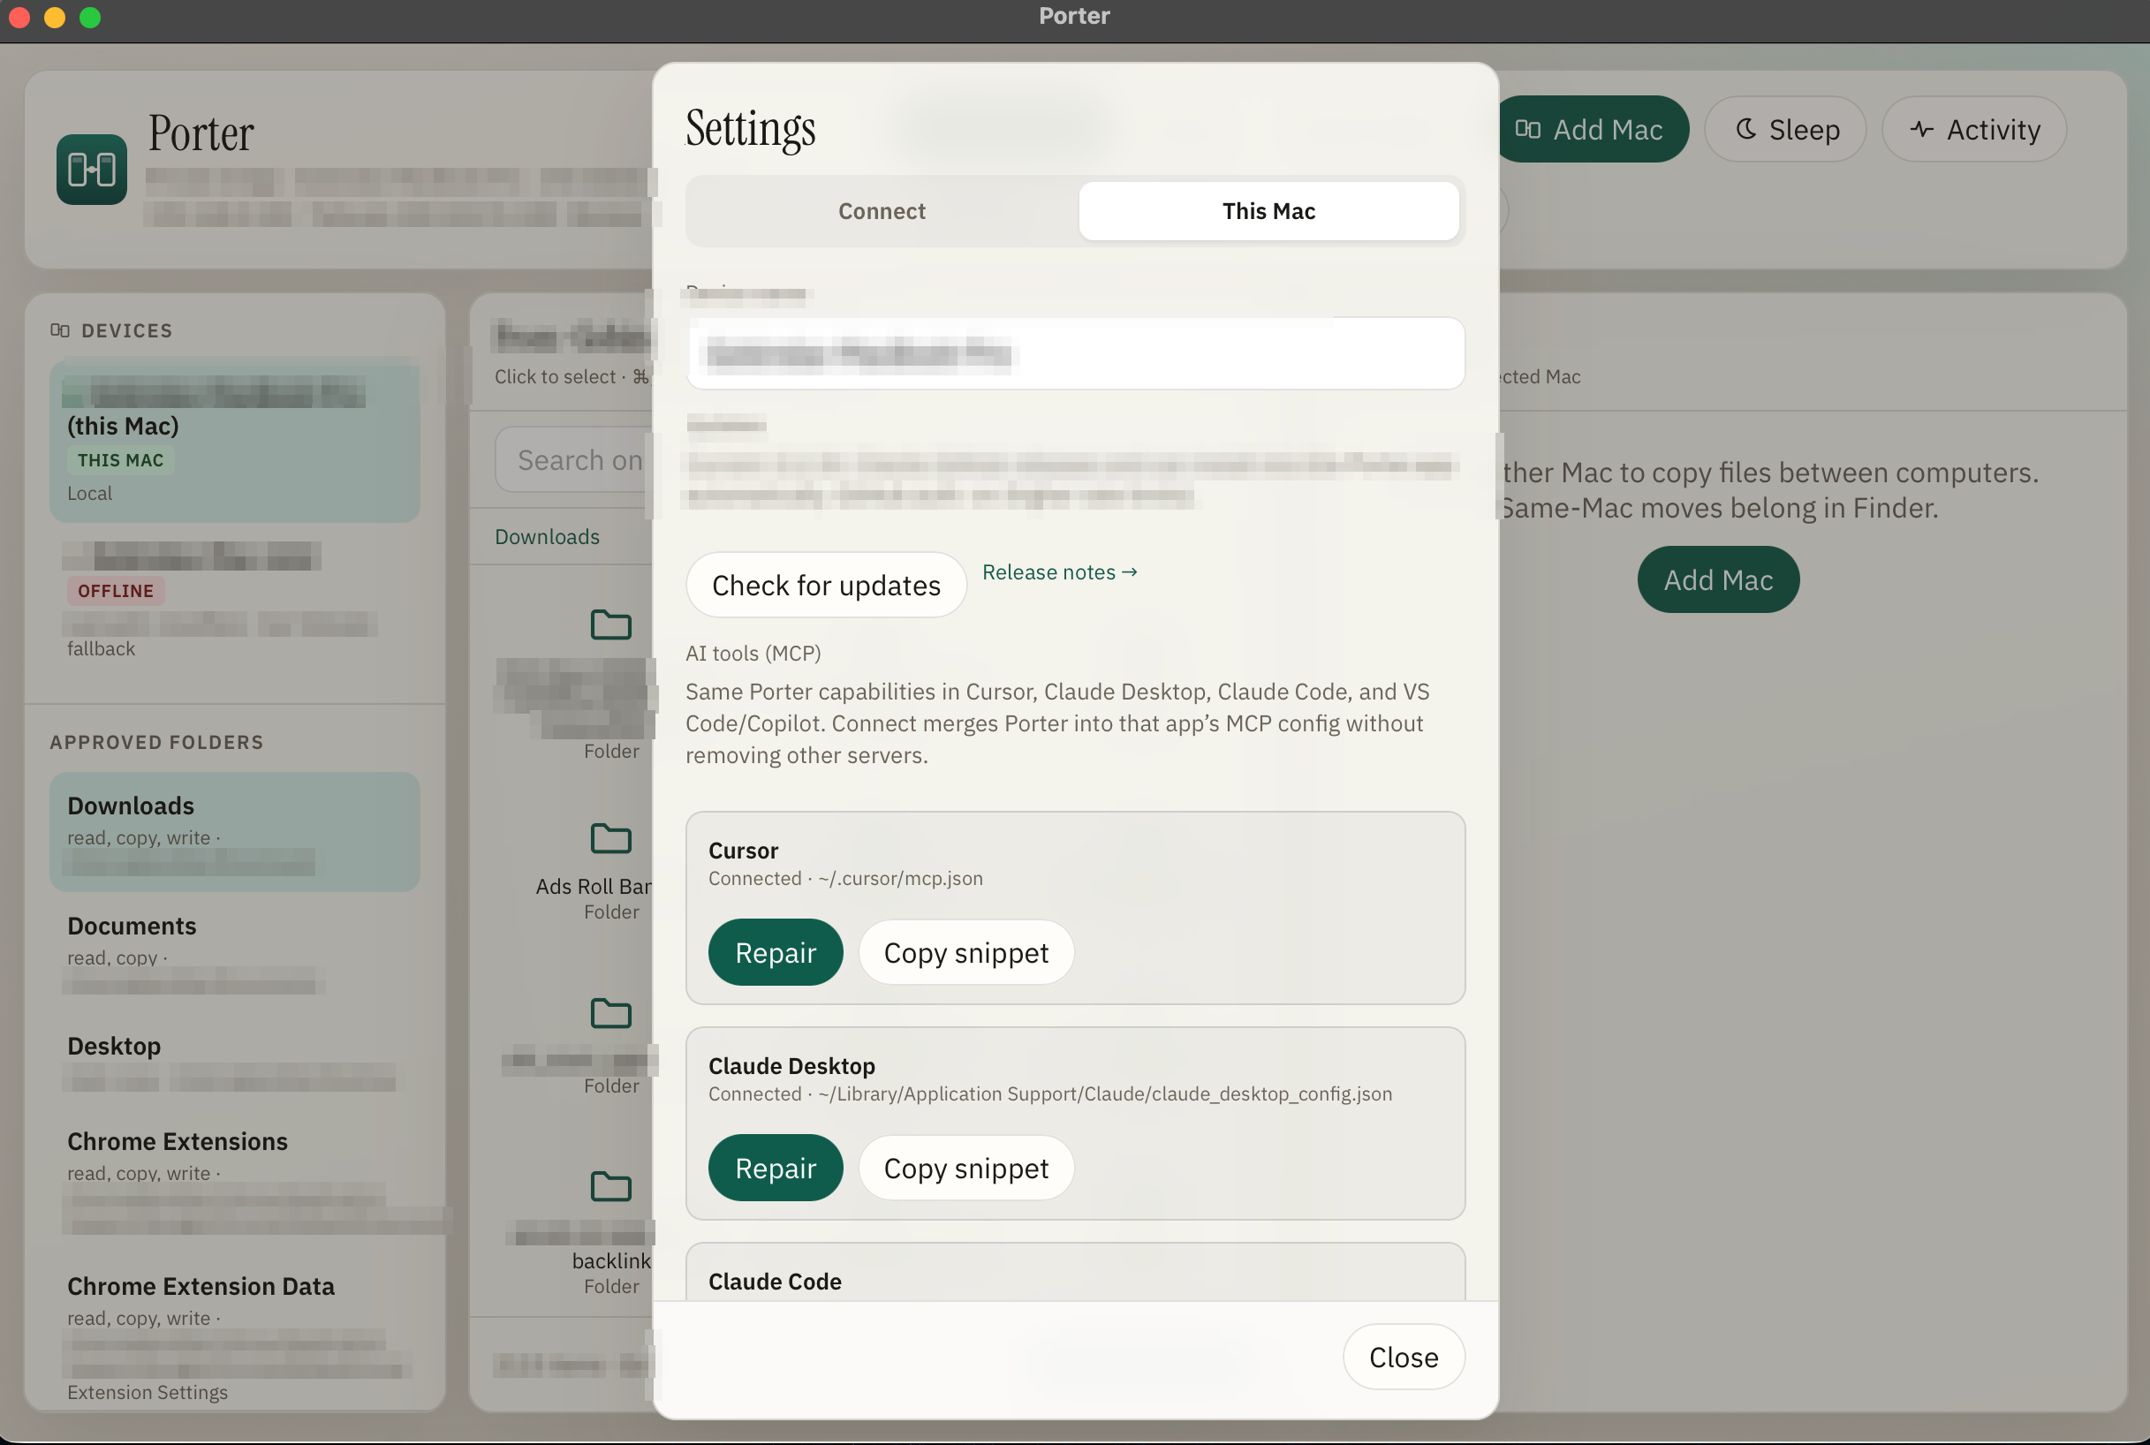Open the Activity panel
The image size is (2150, 1445).
1974,129
